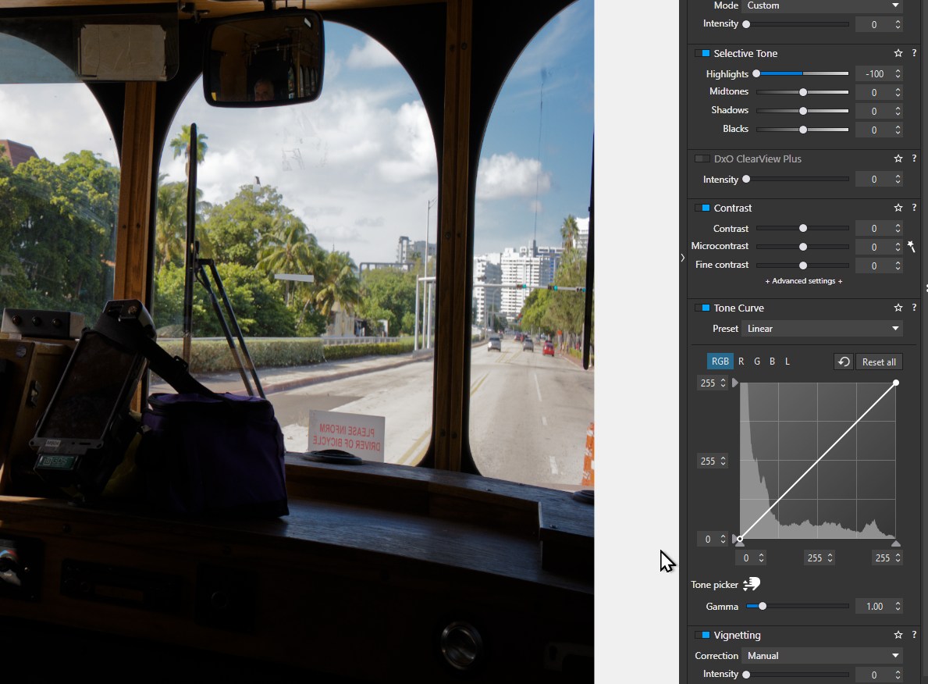Click the Reset all button
928x684 pixels.
click(879, 362)
